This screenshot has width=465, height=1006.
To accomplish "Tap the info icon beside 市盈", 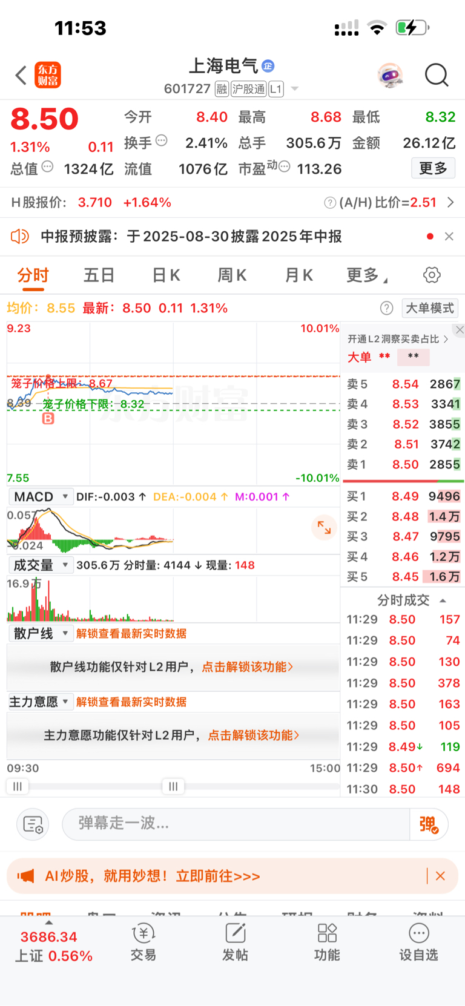I will [x=284, y=166].
